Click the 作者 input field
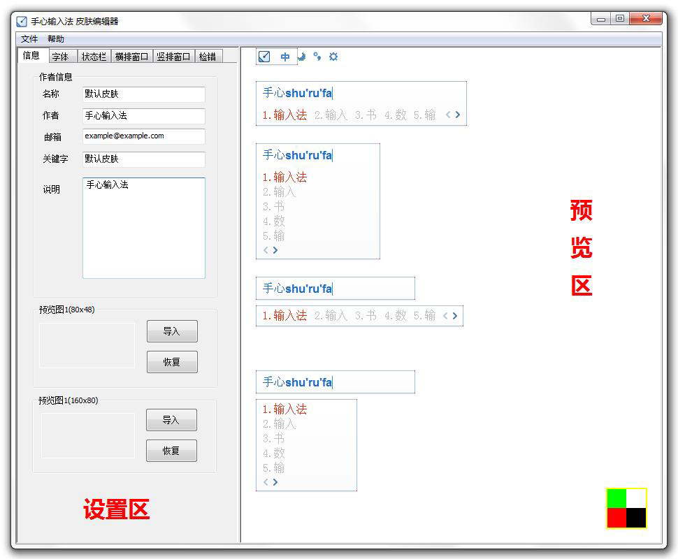Screen dimensions: 678x559 pyautogui.click(x=143, y=116)
